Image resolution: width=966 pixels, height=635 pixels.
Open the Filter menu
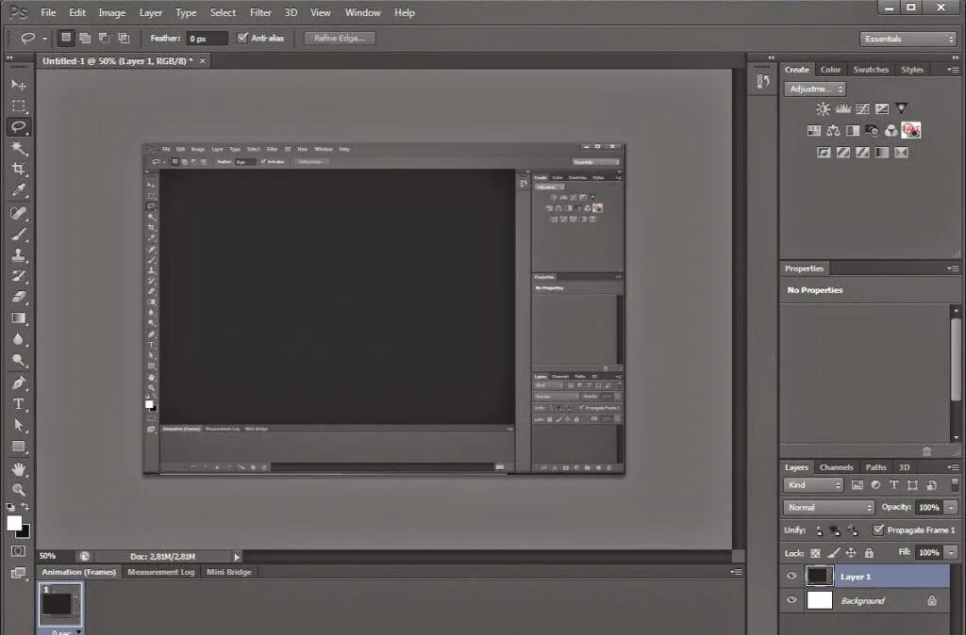click(260, 12)
